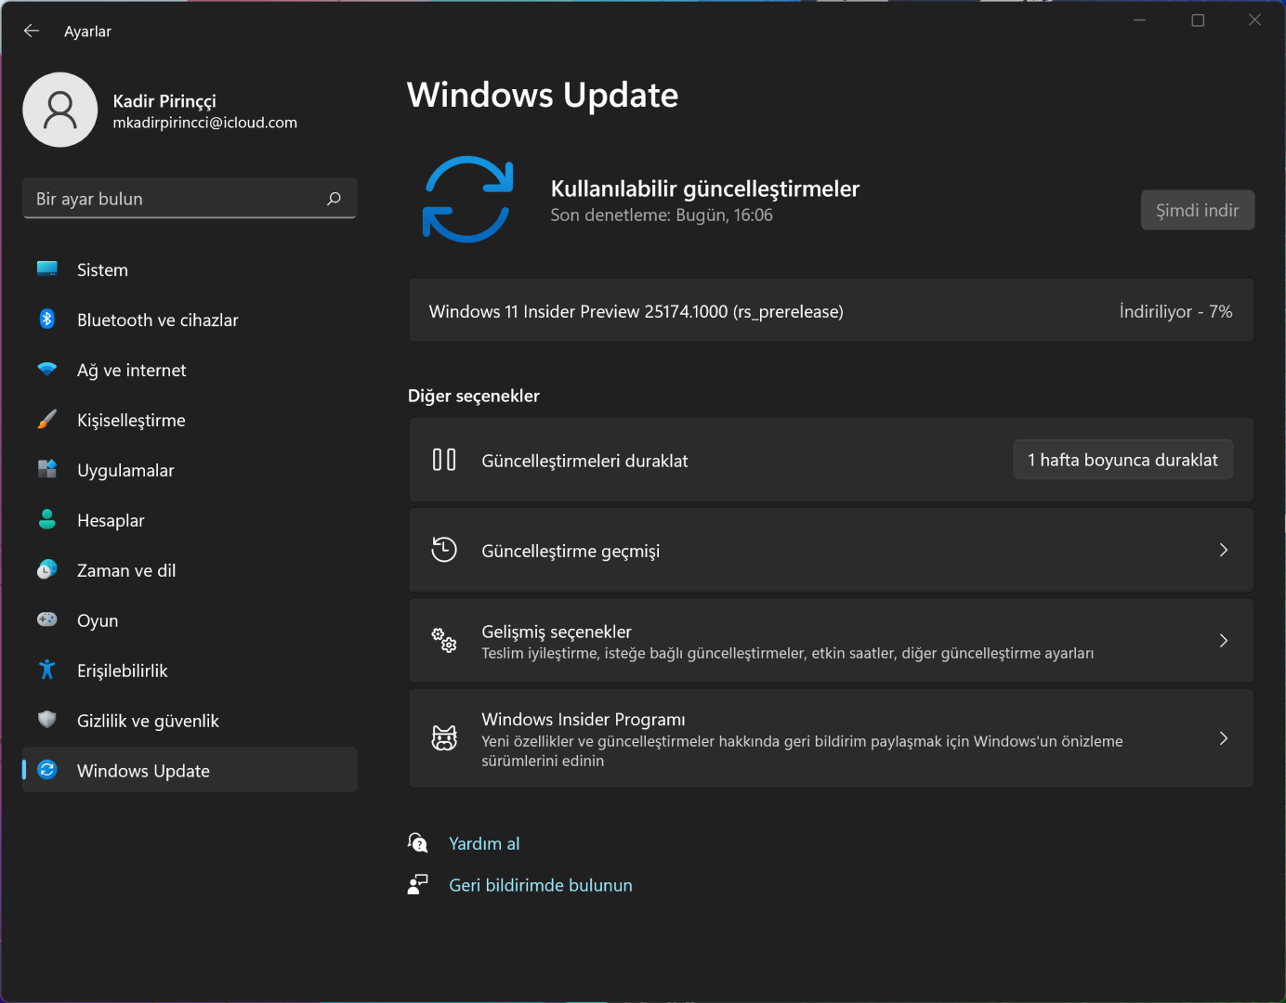Viewport: 1286px width, 1003px height.
Task: Click the back arrow icon
Action: tap(32, 31)
